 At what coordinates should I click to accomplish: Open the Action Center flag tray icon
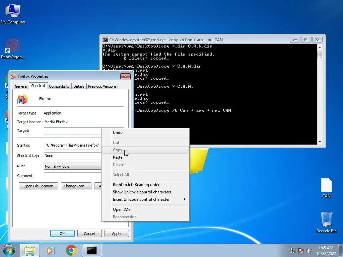click(301, 251)
